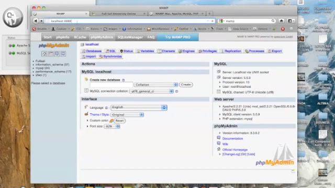Image resolution: width=335 pixels, height=188 pixels.
Task: Click the Reset custom color button
Action: click(119, 121)
